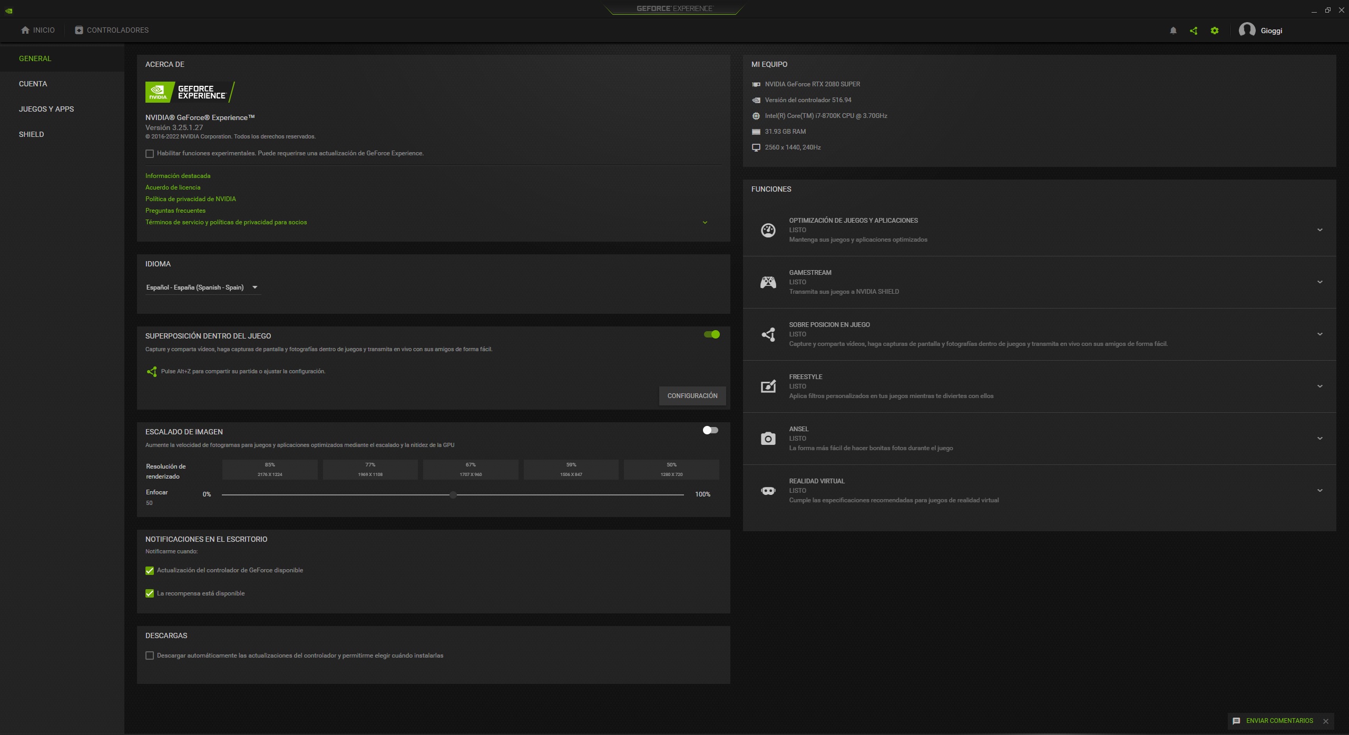Select 50% render resolution 1280 x 720
Image resolution: width=1349 pixels, height=735 pixels.
tap(671, 470)
